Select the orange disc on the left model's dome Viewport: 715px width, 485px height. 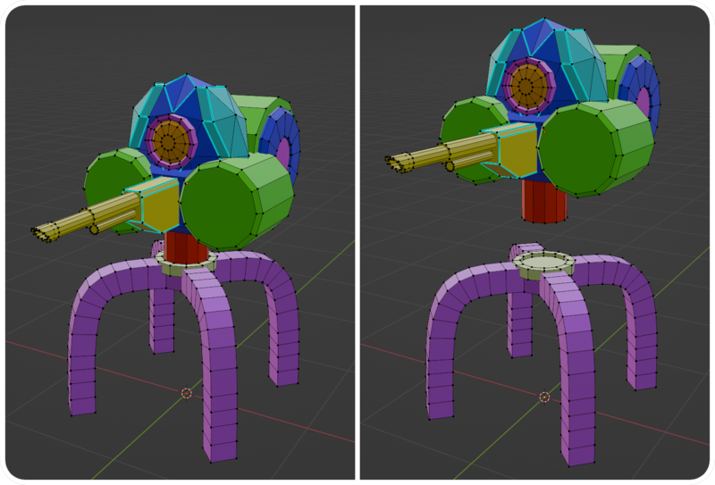(x=167, y=138)
